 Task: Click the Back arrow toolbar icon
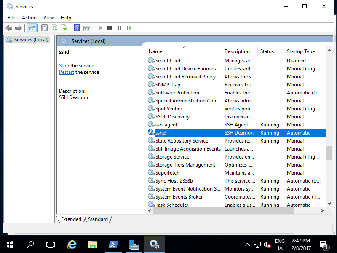(x=9, y=28)
